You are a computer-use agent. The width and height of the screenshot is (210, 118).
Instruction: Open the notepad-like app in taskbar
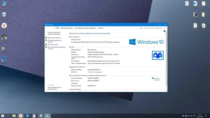click(x=41, y=116)
